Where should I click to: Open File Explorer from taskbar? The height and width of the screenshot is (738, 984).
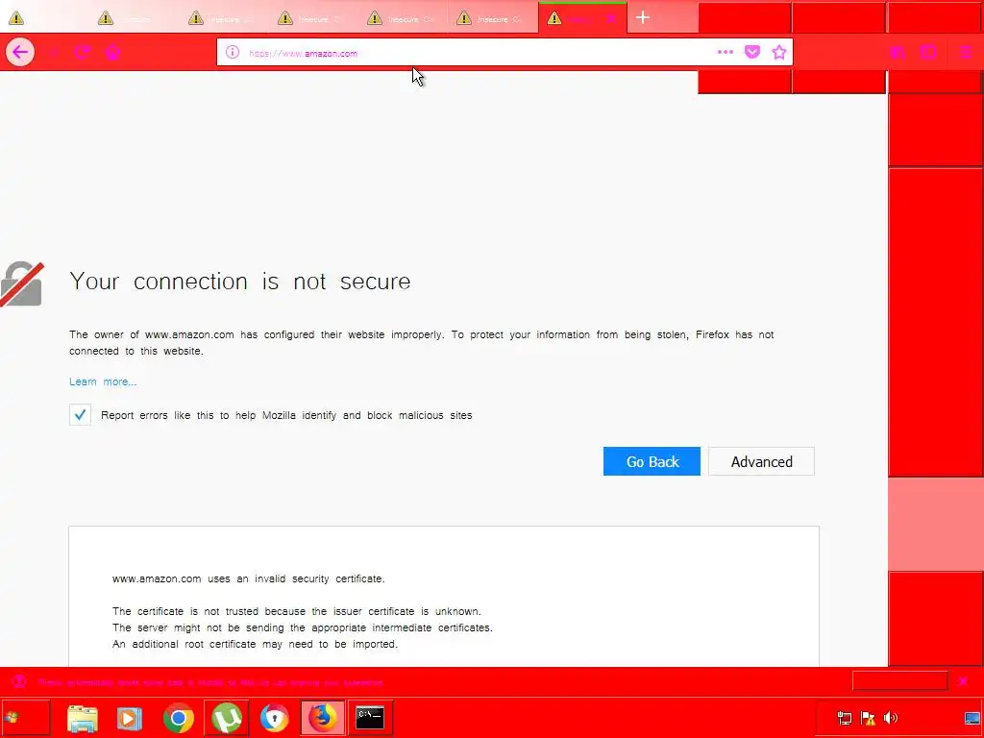pos(83,718)
